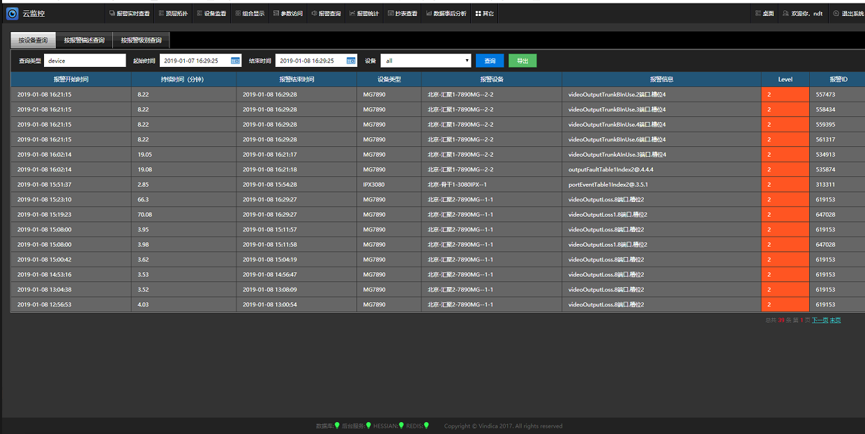Open 报警实时查看 menu item

click(130, 13)
